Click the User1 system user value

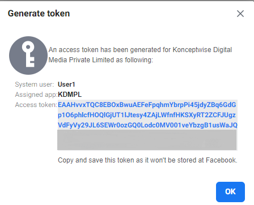tap(66, 84)
